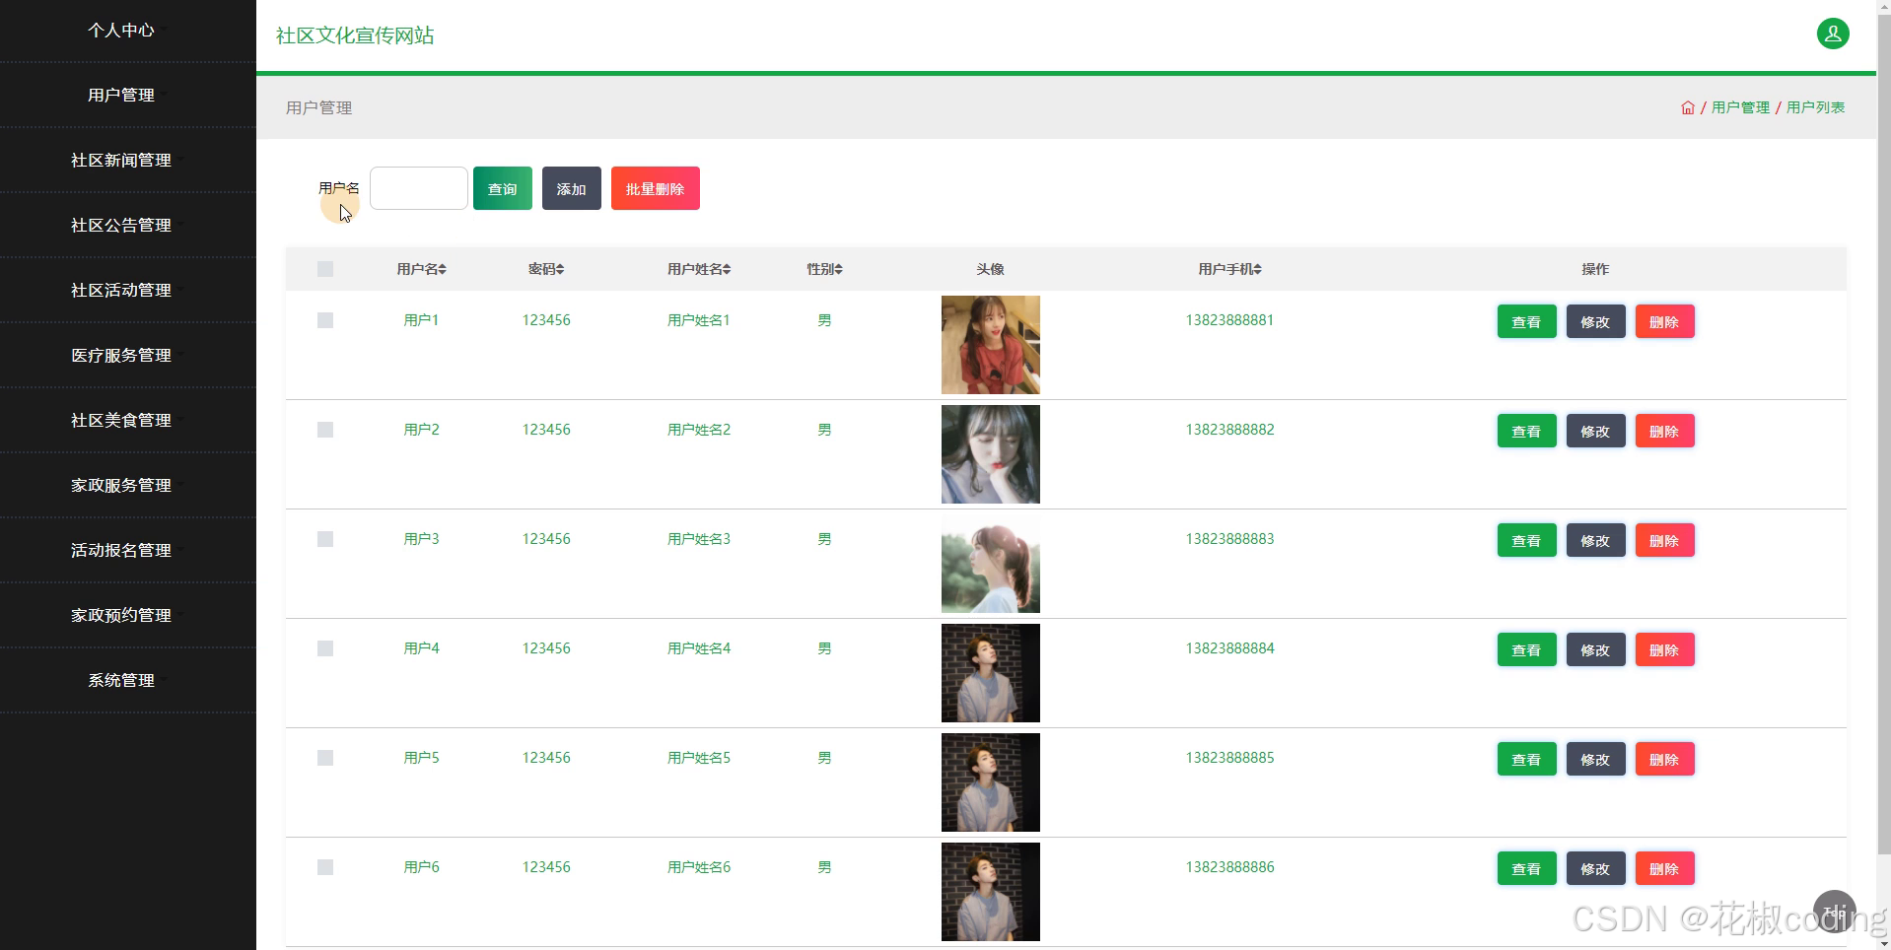
Task: Click 查看 for 用户4
Action: [x=1526, y=649]
